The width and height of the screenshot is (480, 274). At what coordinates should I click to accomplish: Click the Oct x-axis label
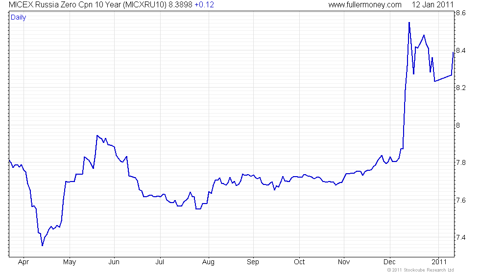pyautogui.click(x=299, y=262)
